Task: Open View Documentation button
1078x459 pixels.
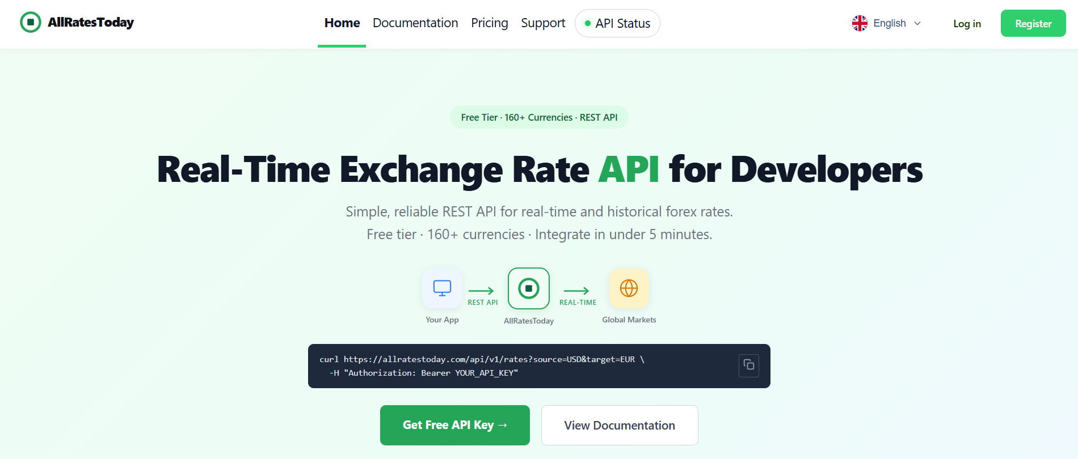Action: [620, 425]
